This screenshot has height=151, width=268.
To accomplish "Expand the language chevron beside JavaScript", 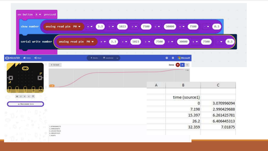I will tap(117, 58).
